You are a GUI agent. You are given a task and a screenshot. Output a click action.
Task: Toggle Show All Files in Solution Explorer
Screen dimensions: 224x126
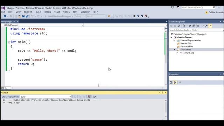[x=197, y=26]
